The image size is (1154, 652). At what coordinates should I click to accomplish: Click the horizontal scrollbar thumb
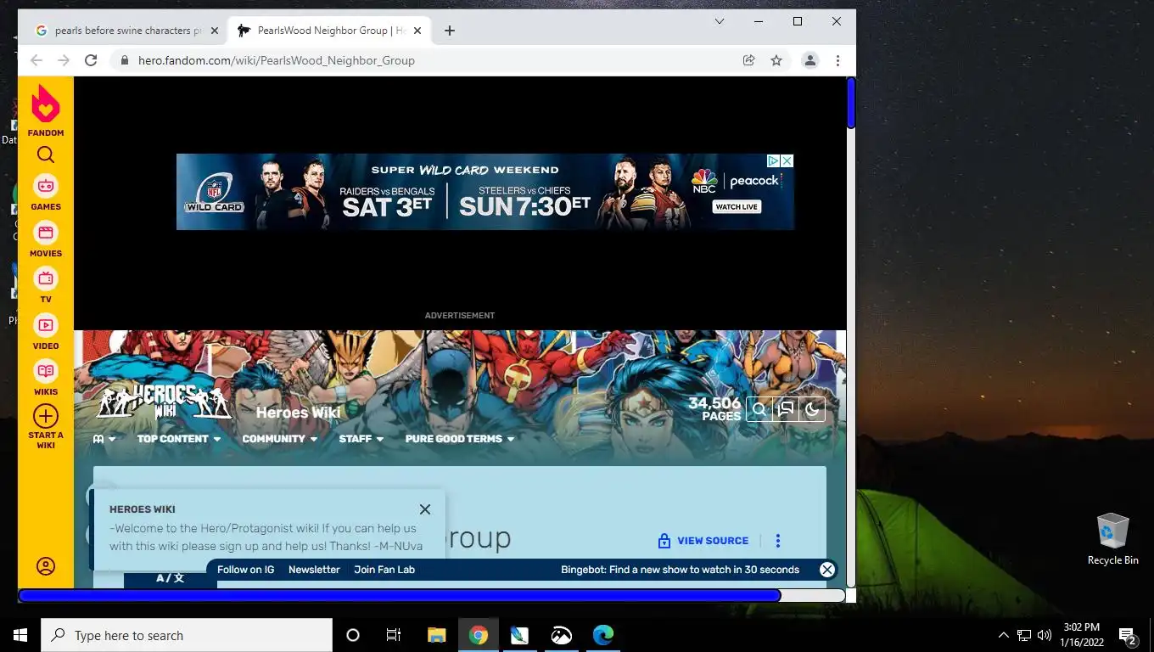pos(399,596)
